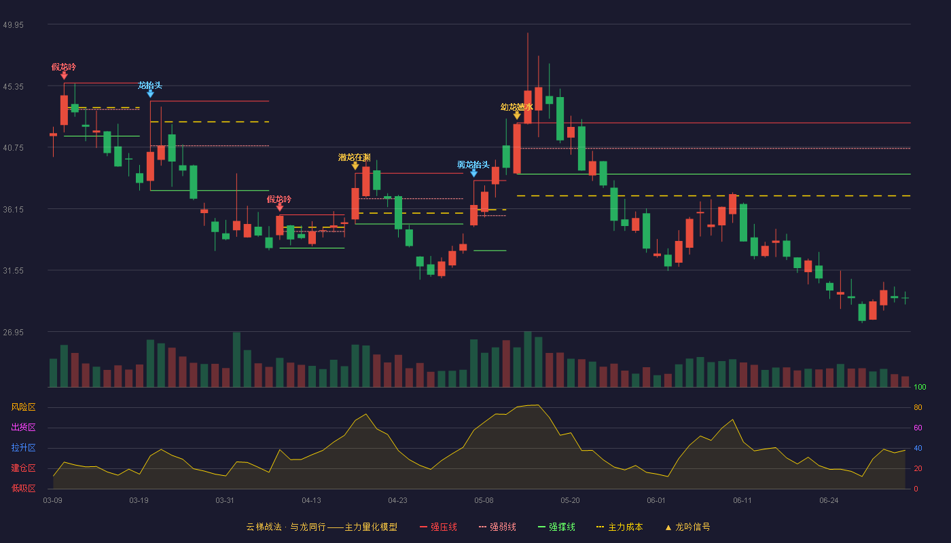951x543 pixels.
Task: Click the 49.95 price axis label
Action: coord(13,24)
